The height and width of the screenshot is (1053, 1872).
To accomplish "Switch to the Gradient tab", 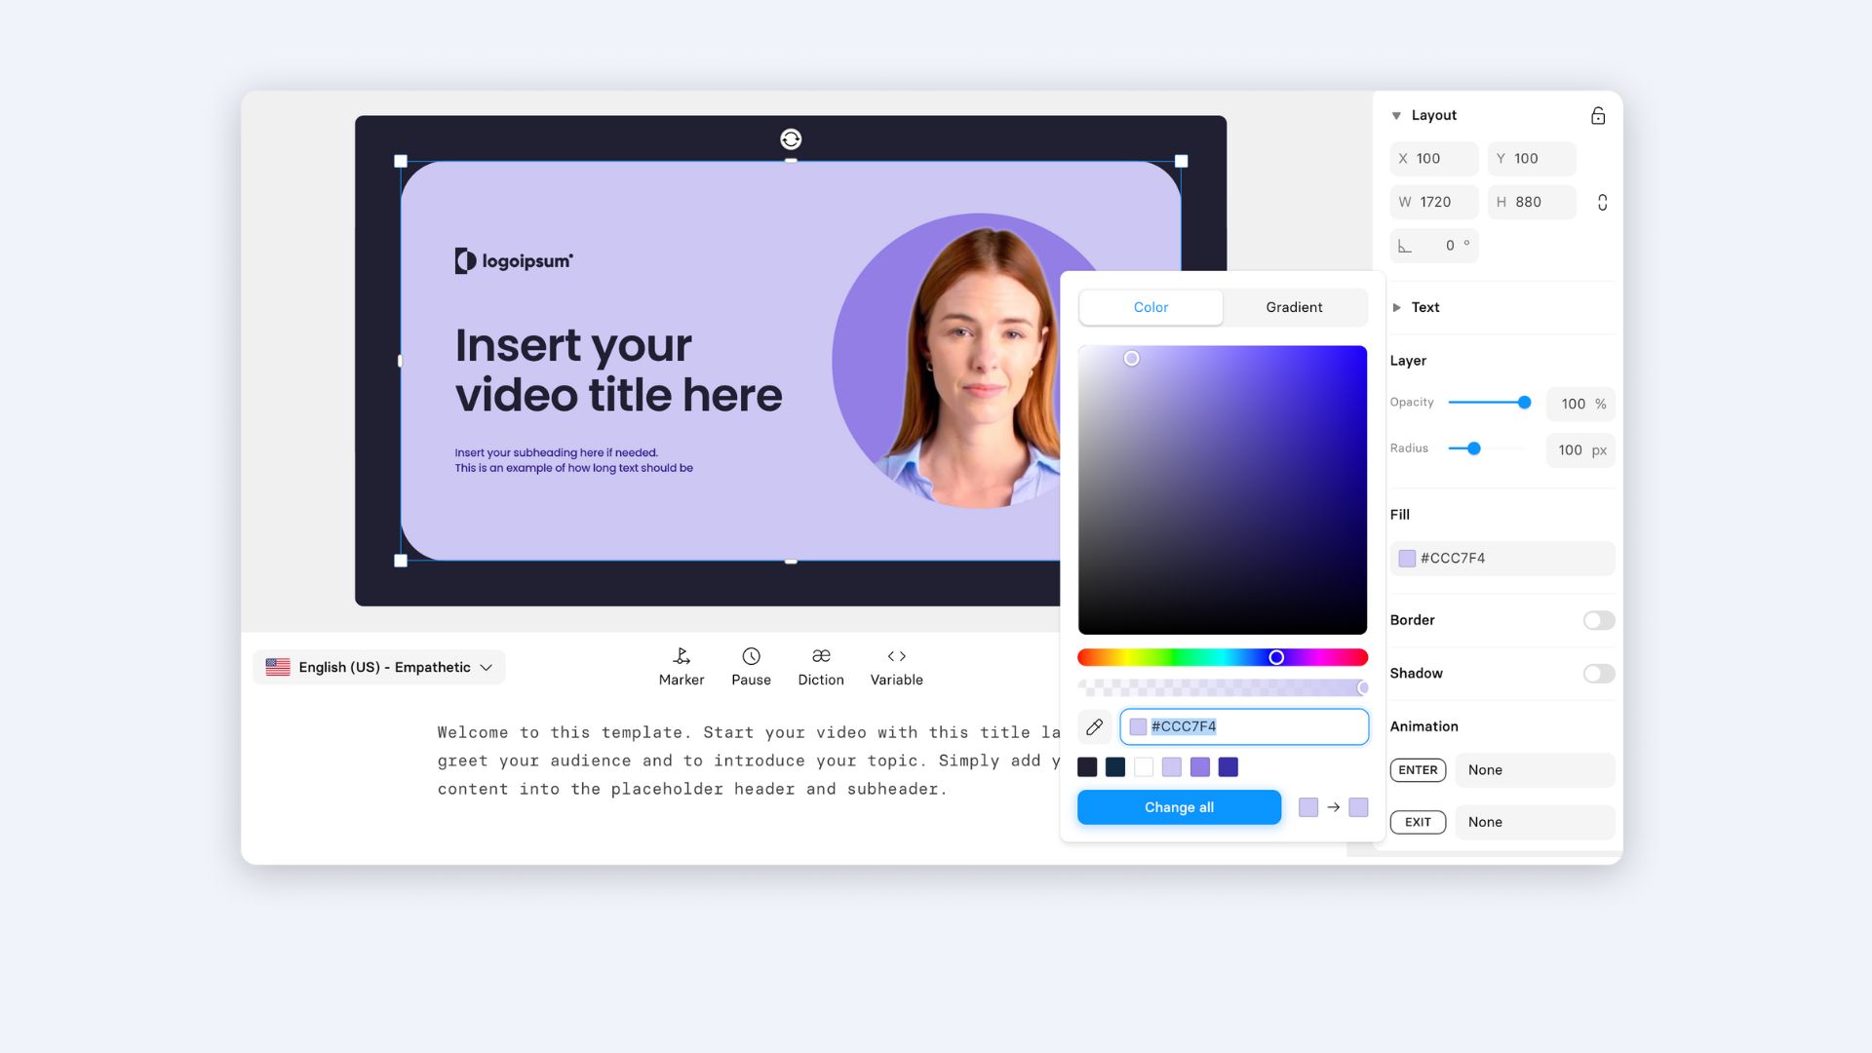I will click(1294, 308).
